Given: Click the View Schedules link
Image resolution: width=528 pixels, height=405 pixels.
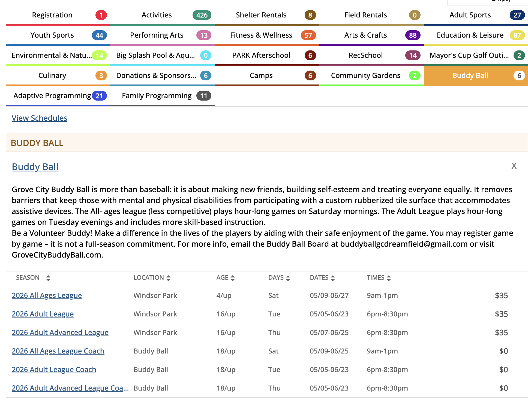Looking at the screenshot, I should click(x=39, y=118).
